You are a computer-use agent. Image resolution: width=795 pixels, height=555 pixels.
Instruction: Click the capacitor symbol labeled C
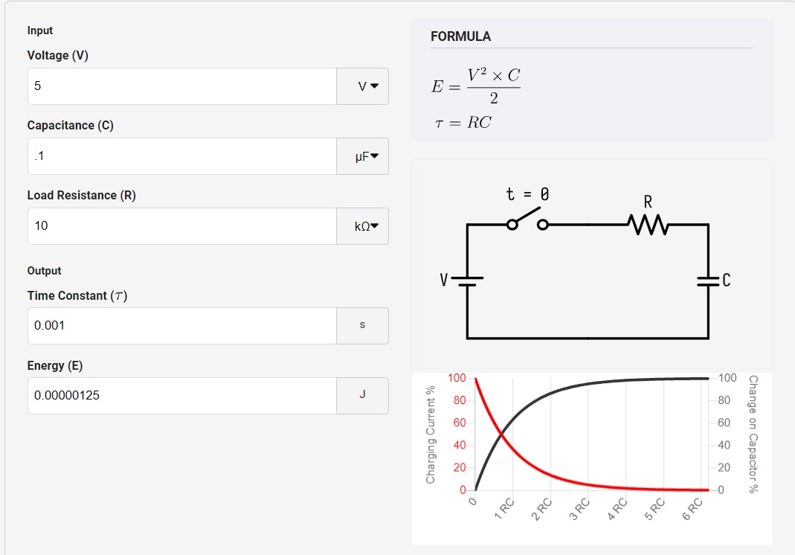click(708, 280)
